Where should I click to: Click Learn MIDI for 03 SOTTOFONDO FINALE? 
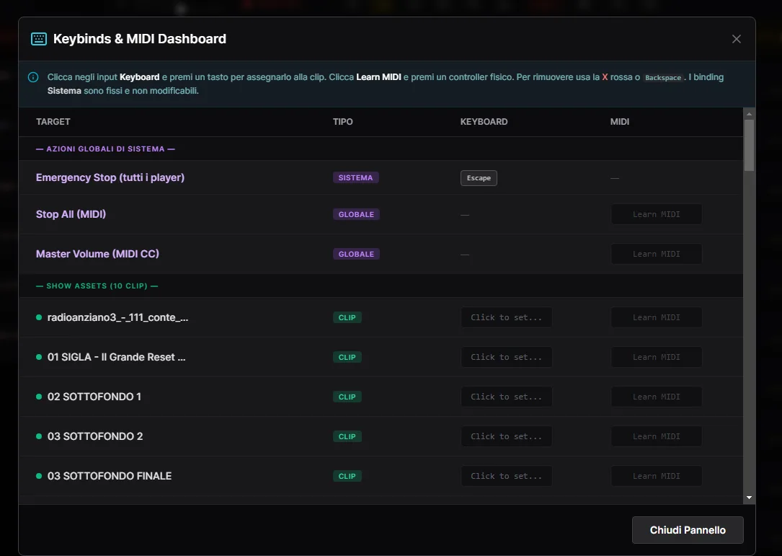[657, 476]
